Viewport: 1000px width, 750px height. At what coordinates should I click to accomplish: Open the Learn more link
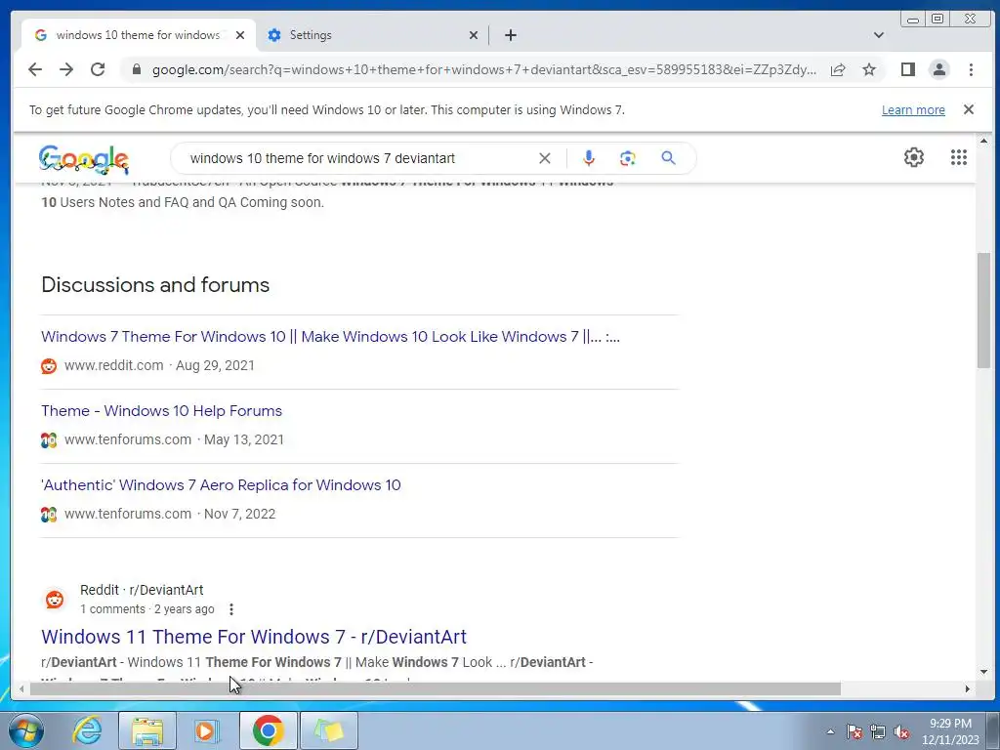click(x=913, y=109)
